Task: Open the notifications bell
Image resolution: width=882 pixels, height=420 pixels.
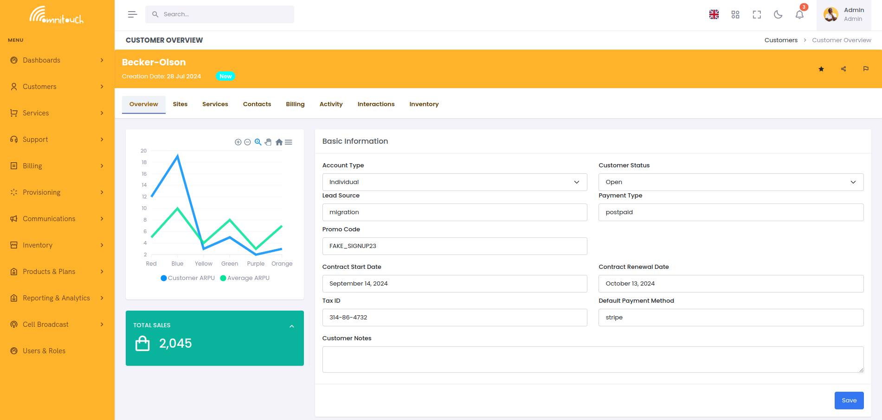Action: [x=799, y=15]
